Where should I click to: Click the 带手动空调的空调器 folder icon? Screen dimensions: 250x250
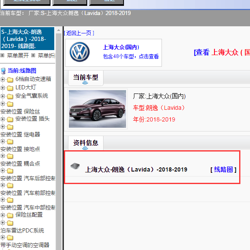(10, 237)
